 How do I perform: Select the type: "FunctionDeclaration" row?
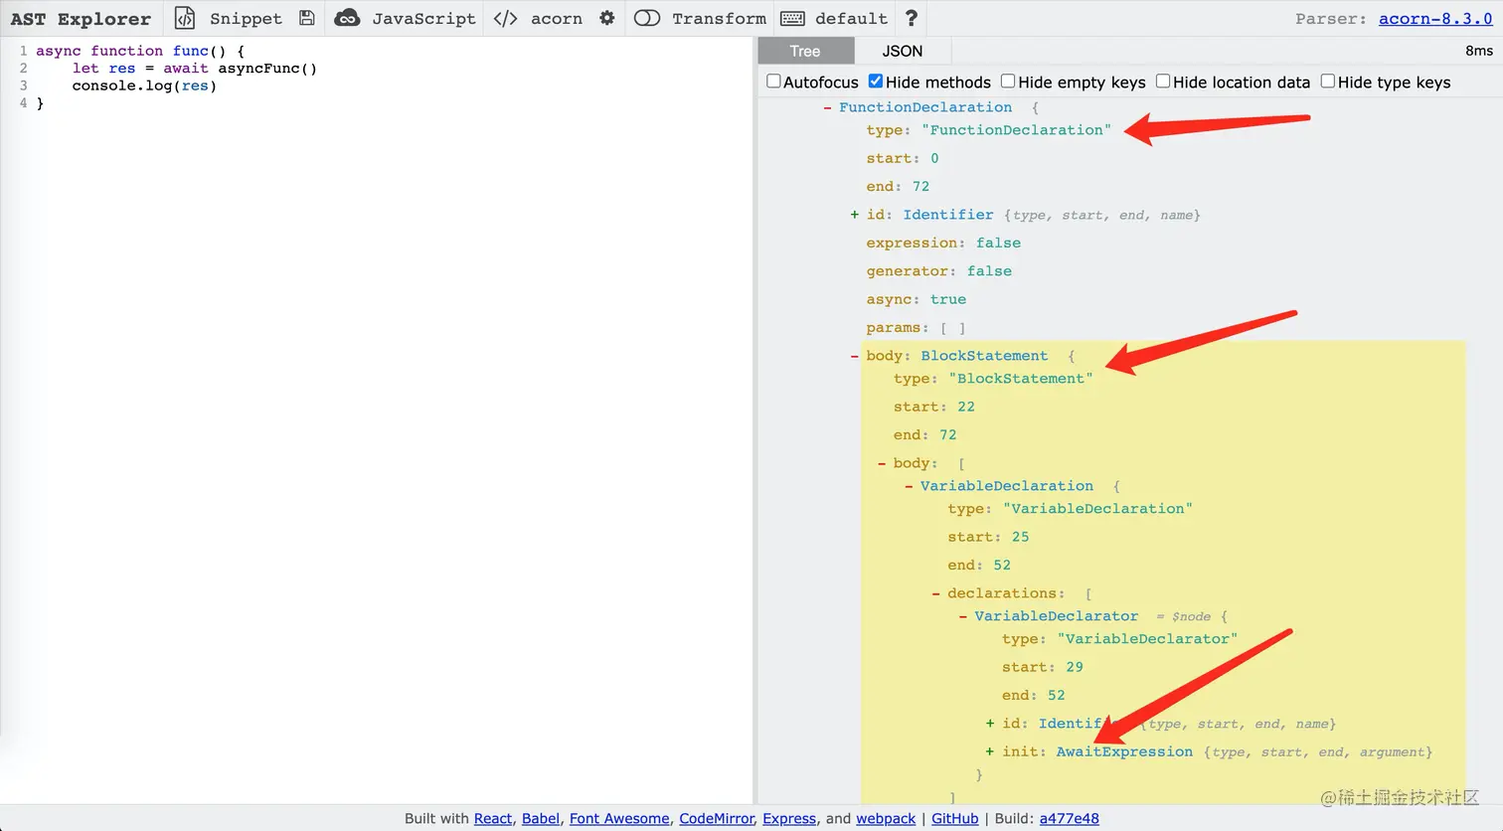coord(989,130)
